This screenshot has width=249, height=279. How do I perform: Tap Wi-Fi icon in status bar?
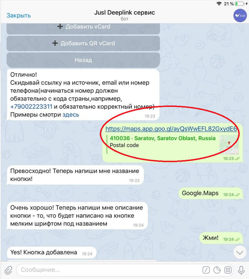pos(219,3)
